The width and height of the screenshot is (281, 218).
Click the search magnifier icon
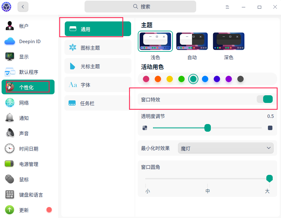(136, 7)
